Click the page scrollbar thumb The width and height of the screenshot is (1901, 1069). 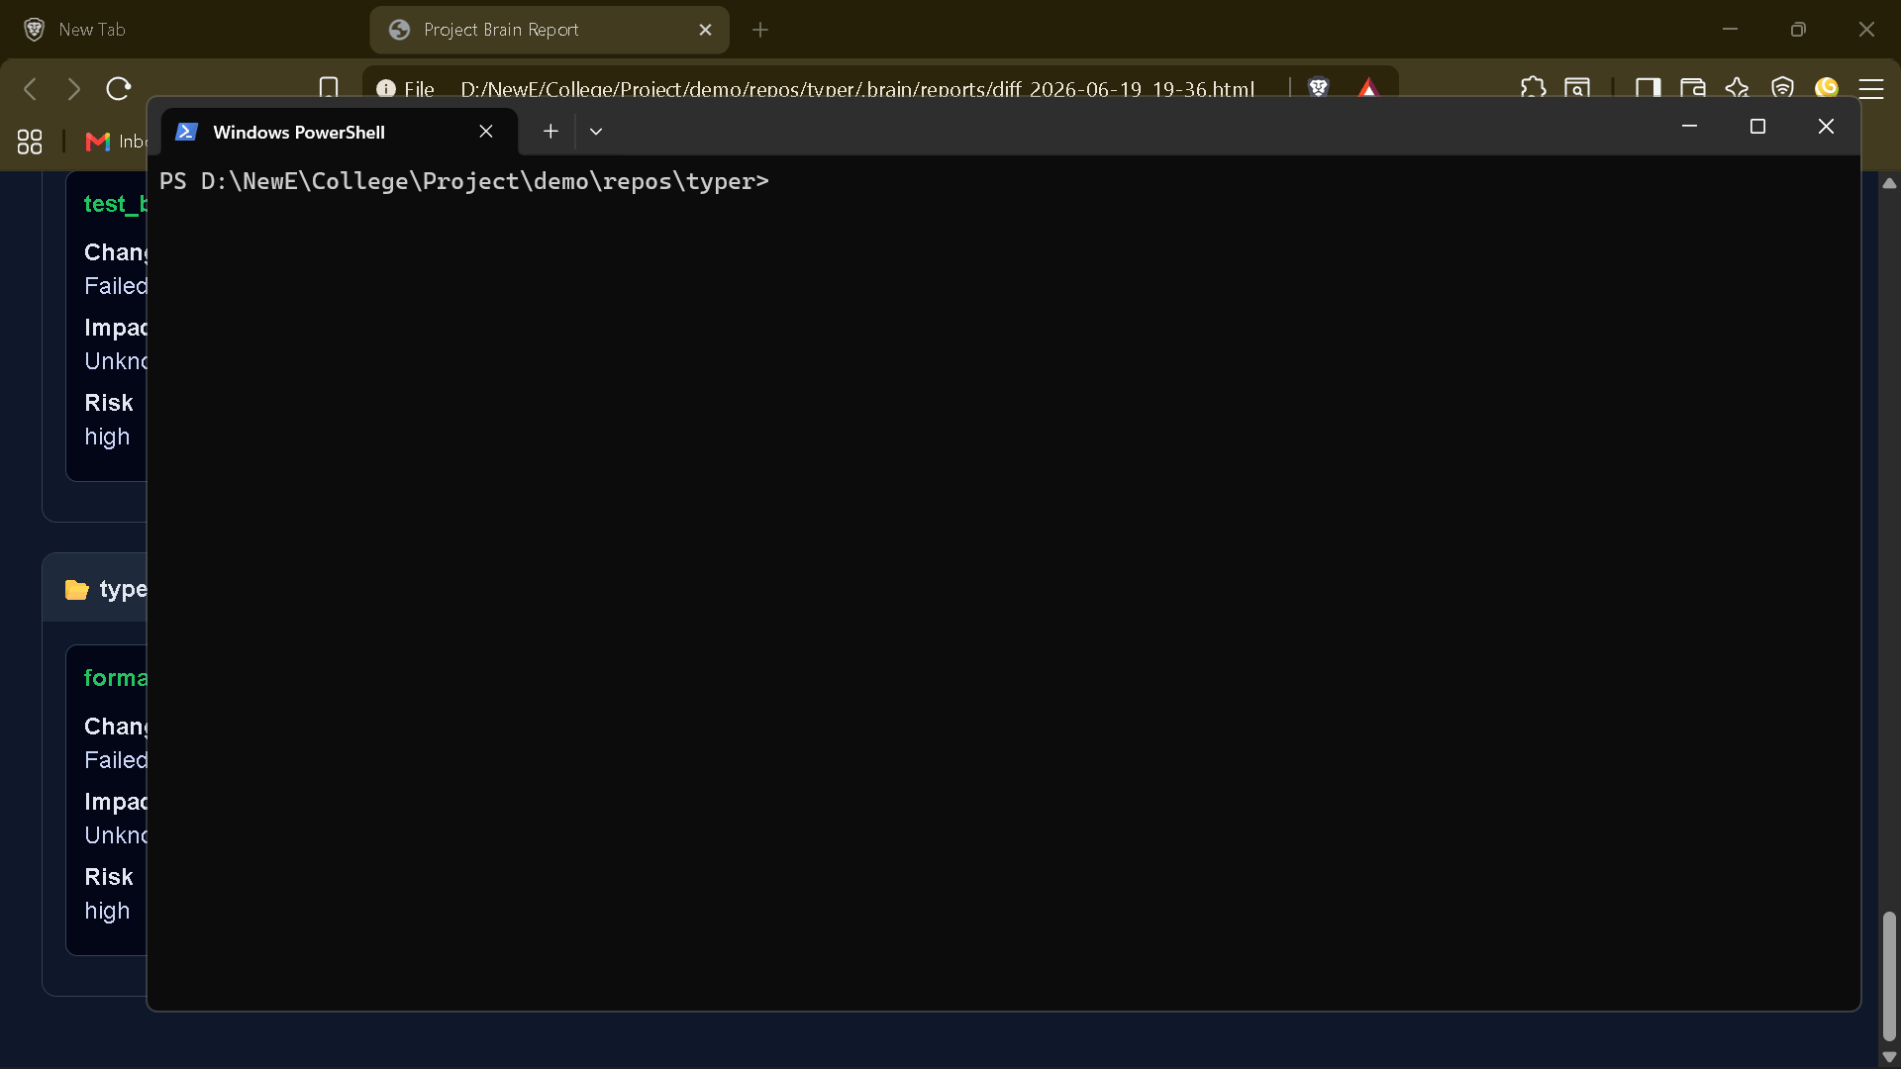[1889, 975]
